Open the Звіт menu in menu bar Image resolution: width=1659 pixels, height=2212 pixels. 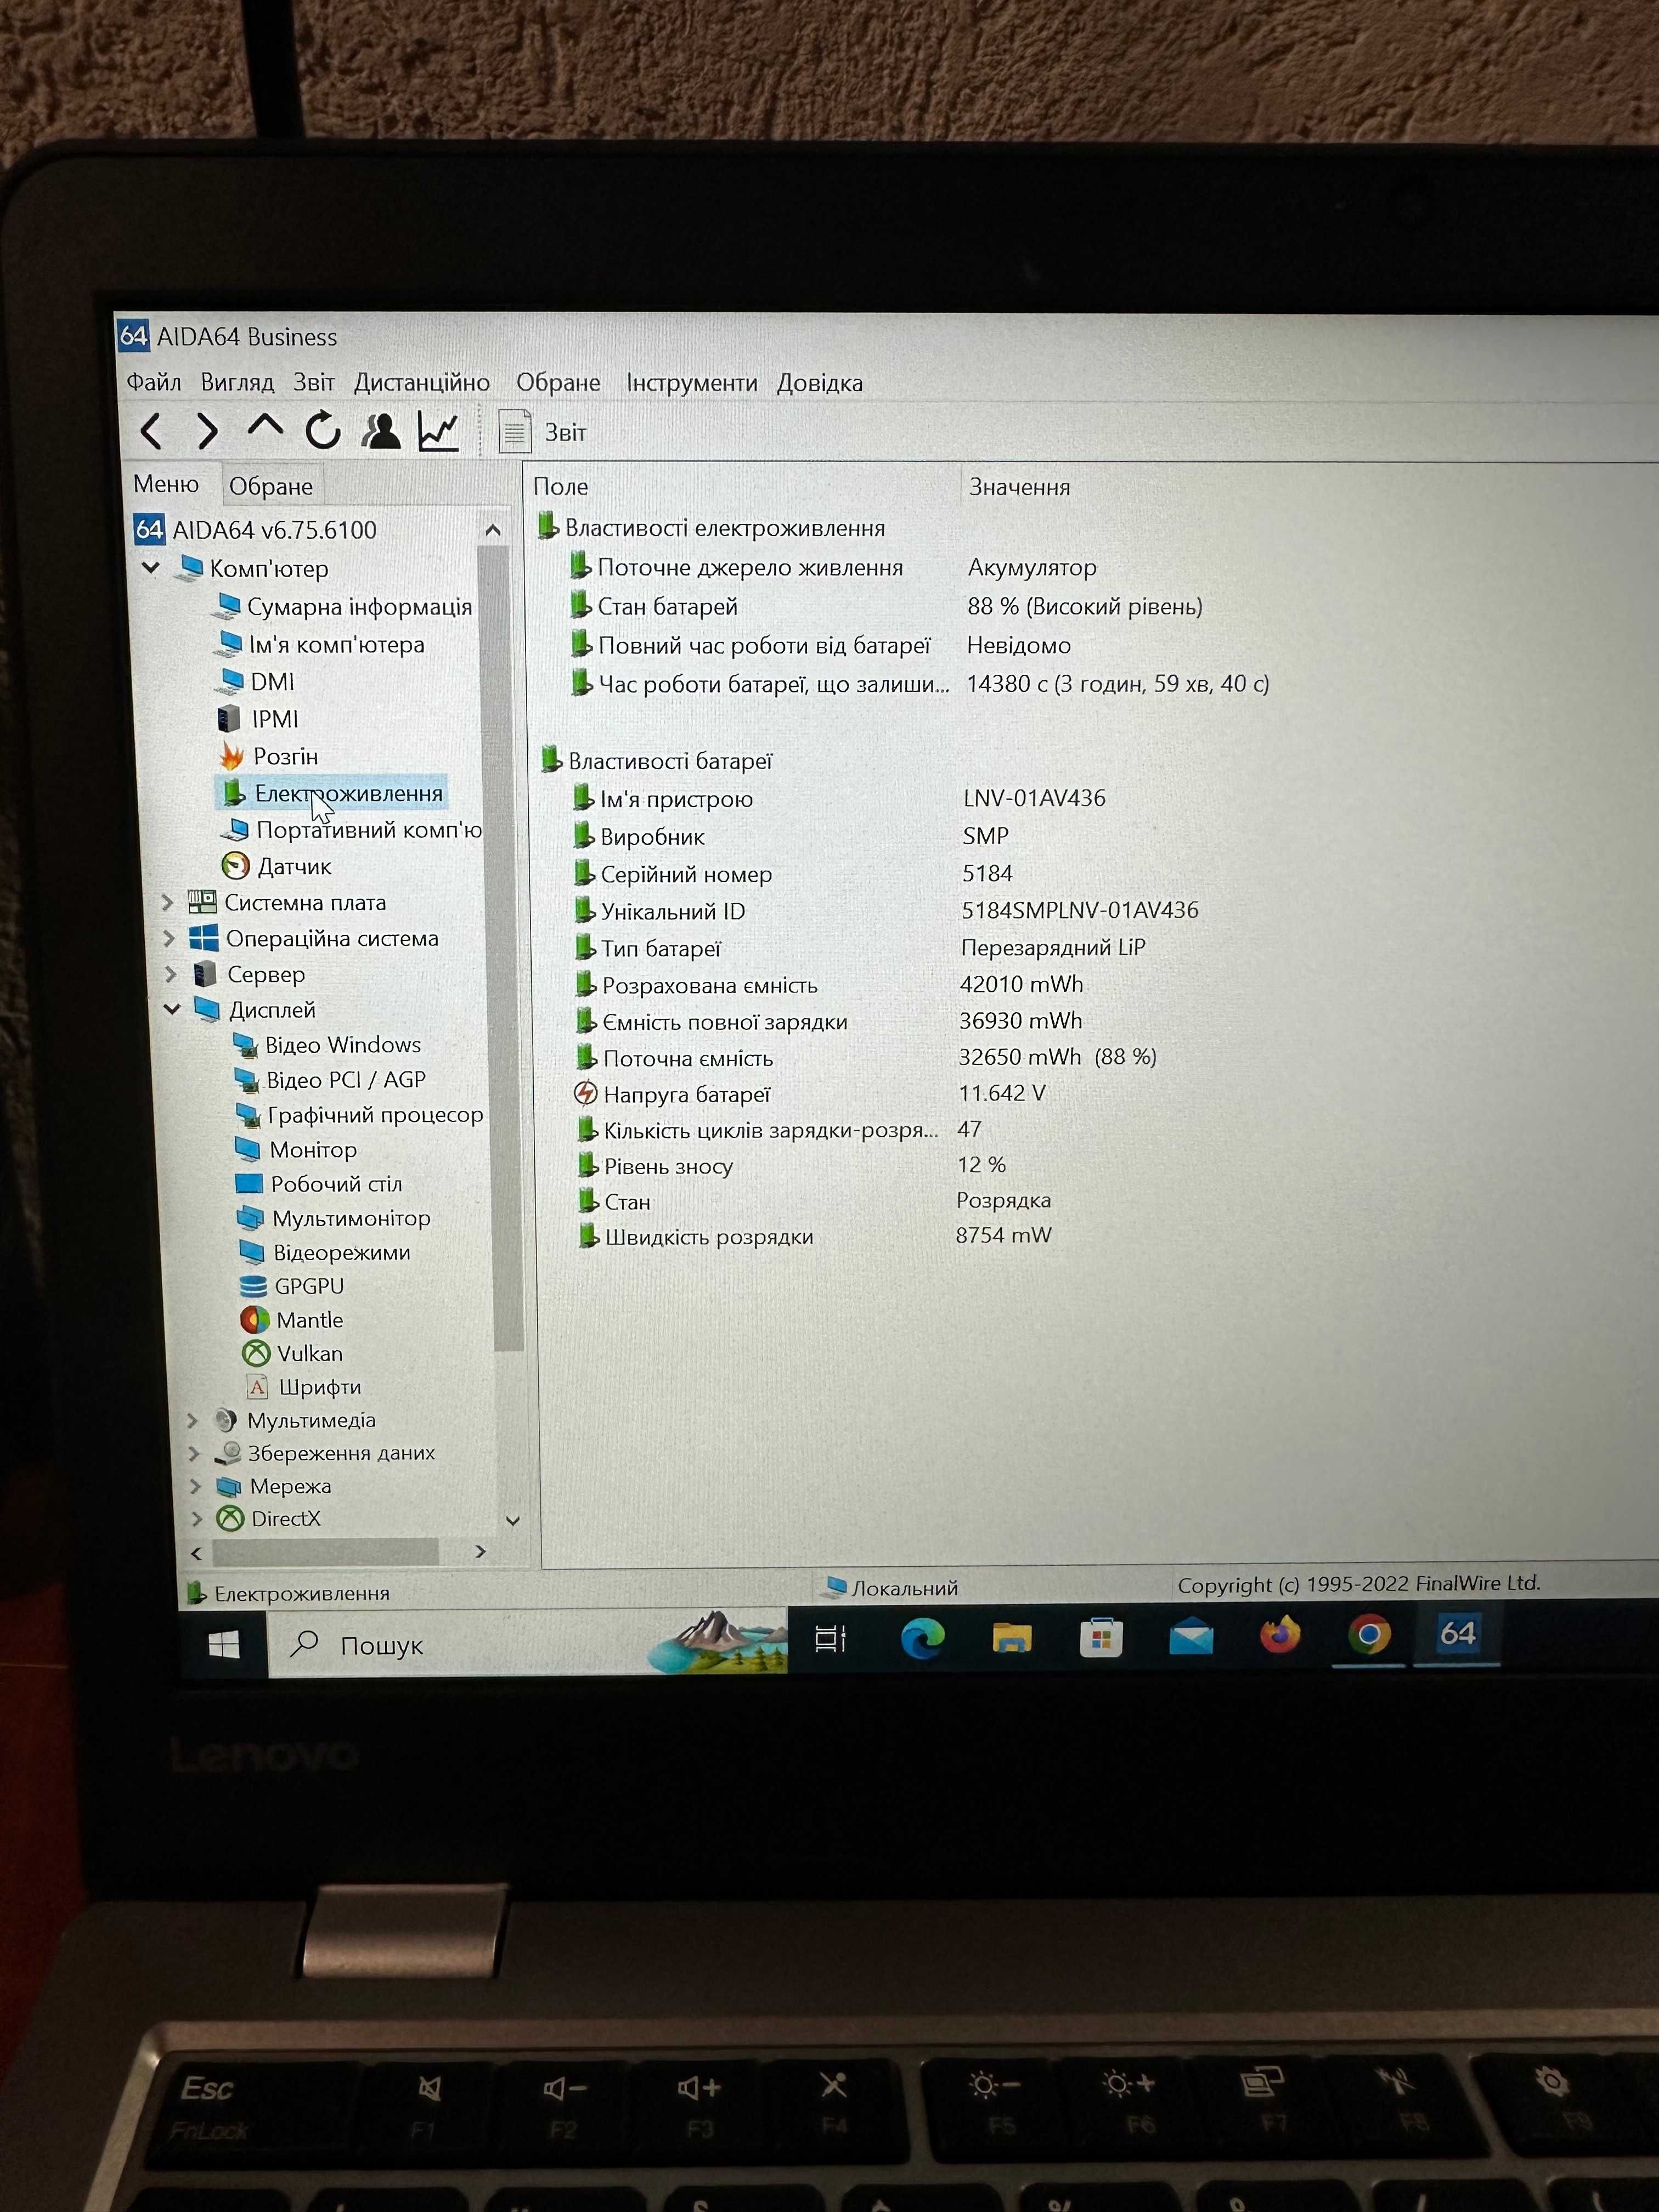pyautogui.click(x=313, y=382)
